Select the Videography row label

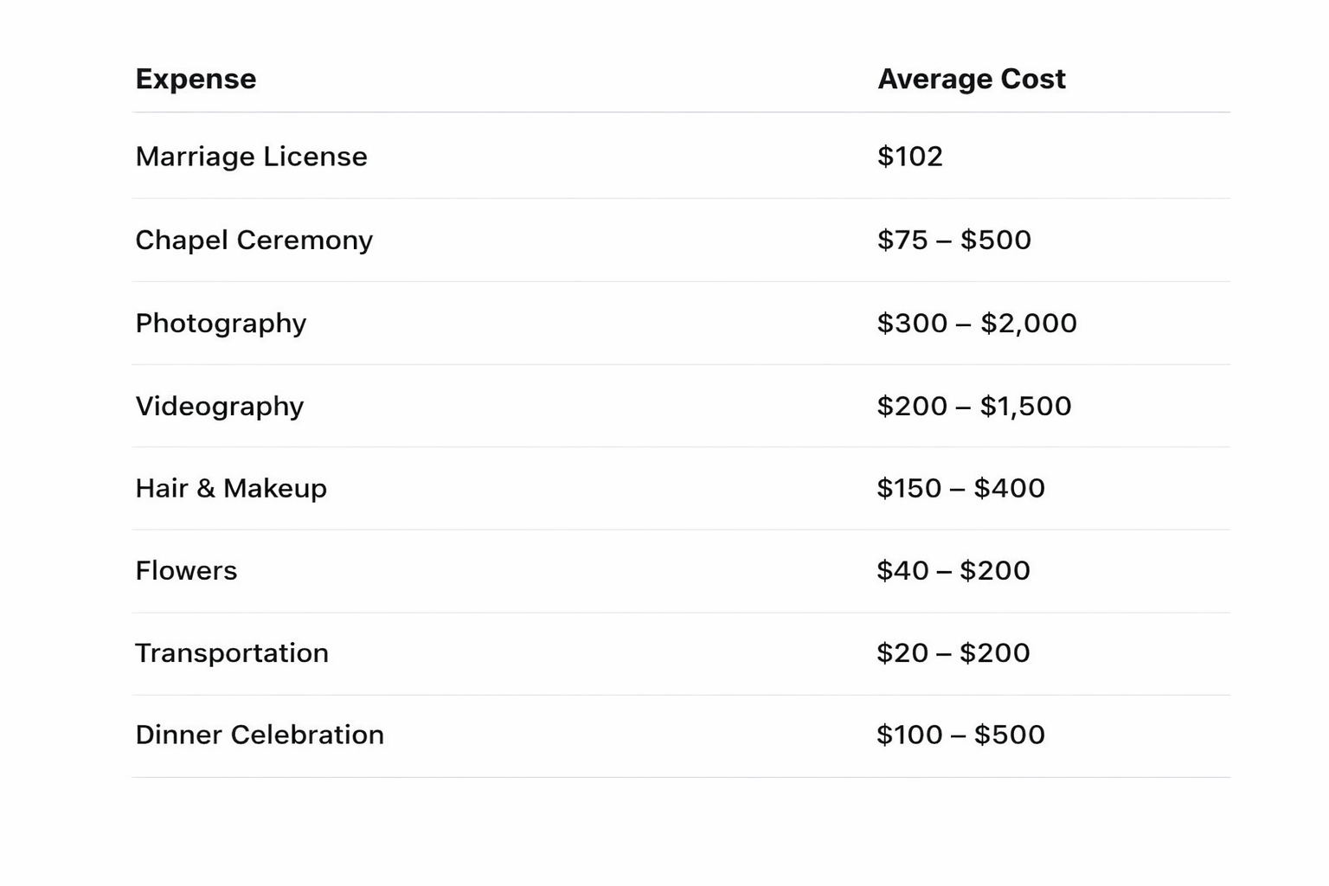click(x=219, y=406)
